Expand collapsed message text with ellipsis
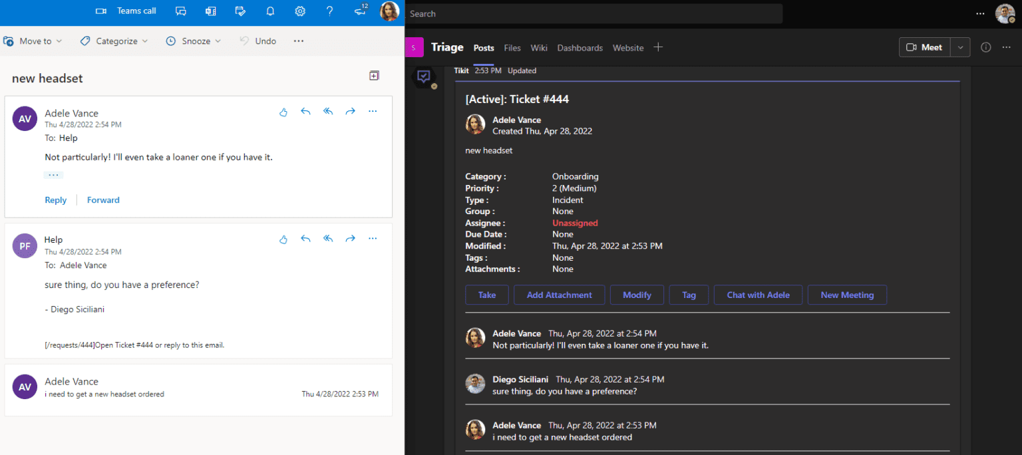1022x455 pixels. pyautogui.click(x=53, y=174)
